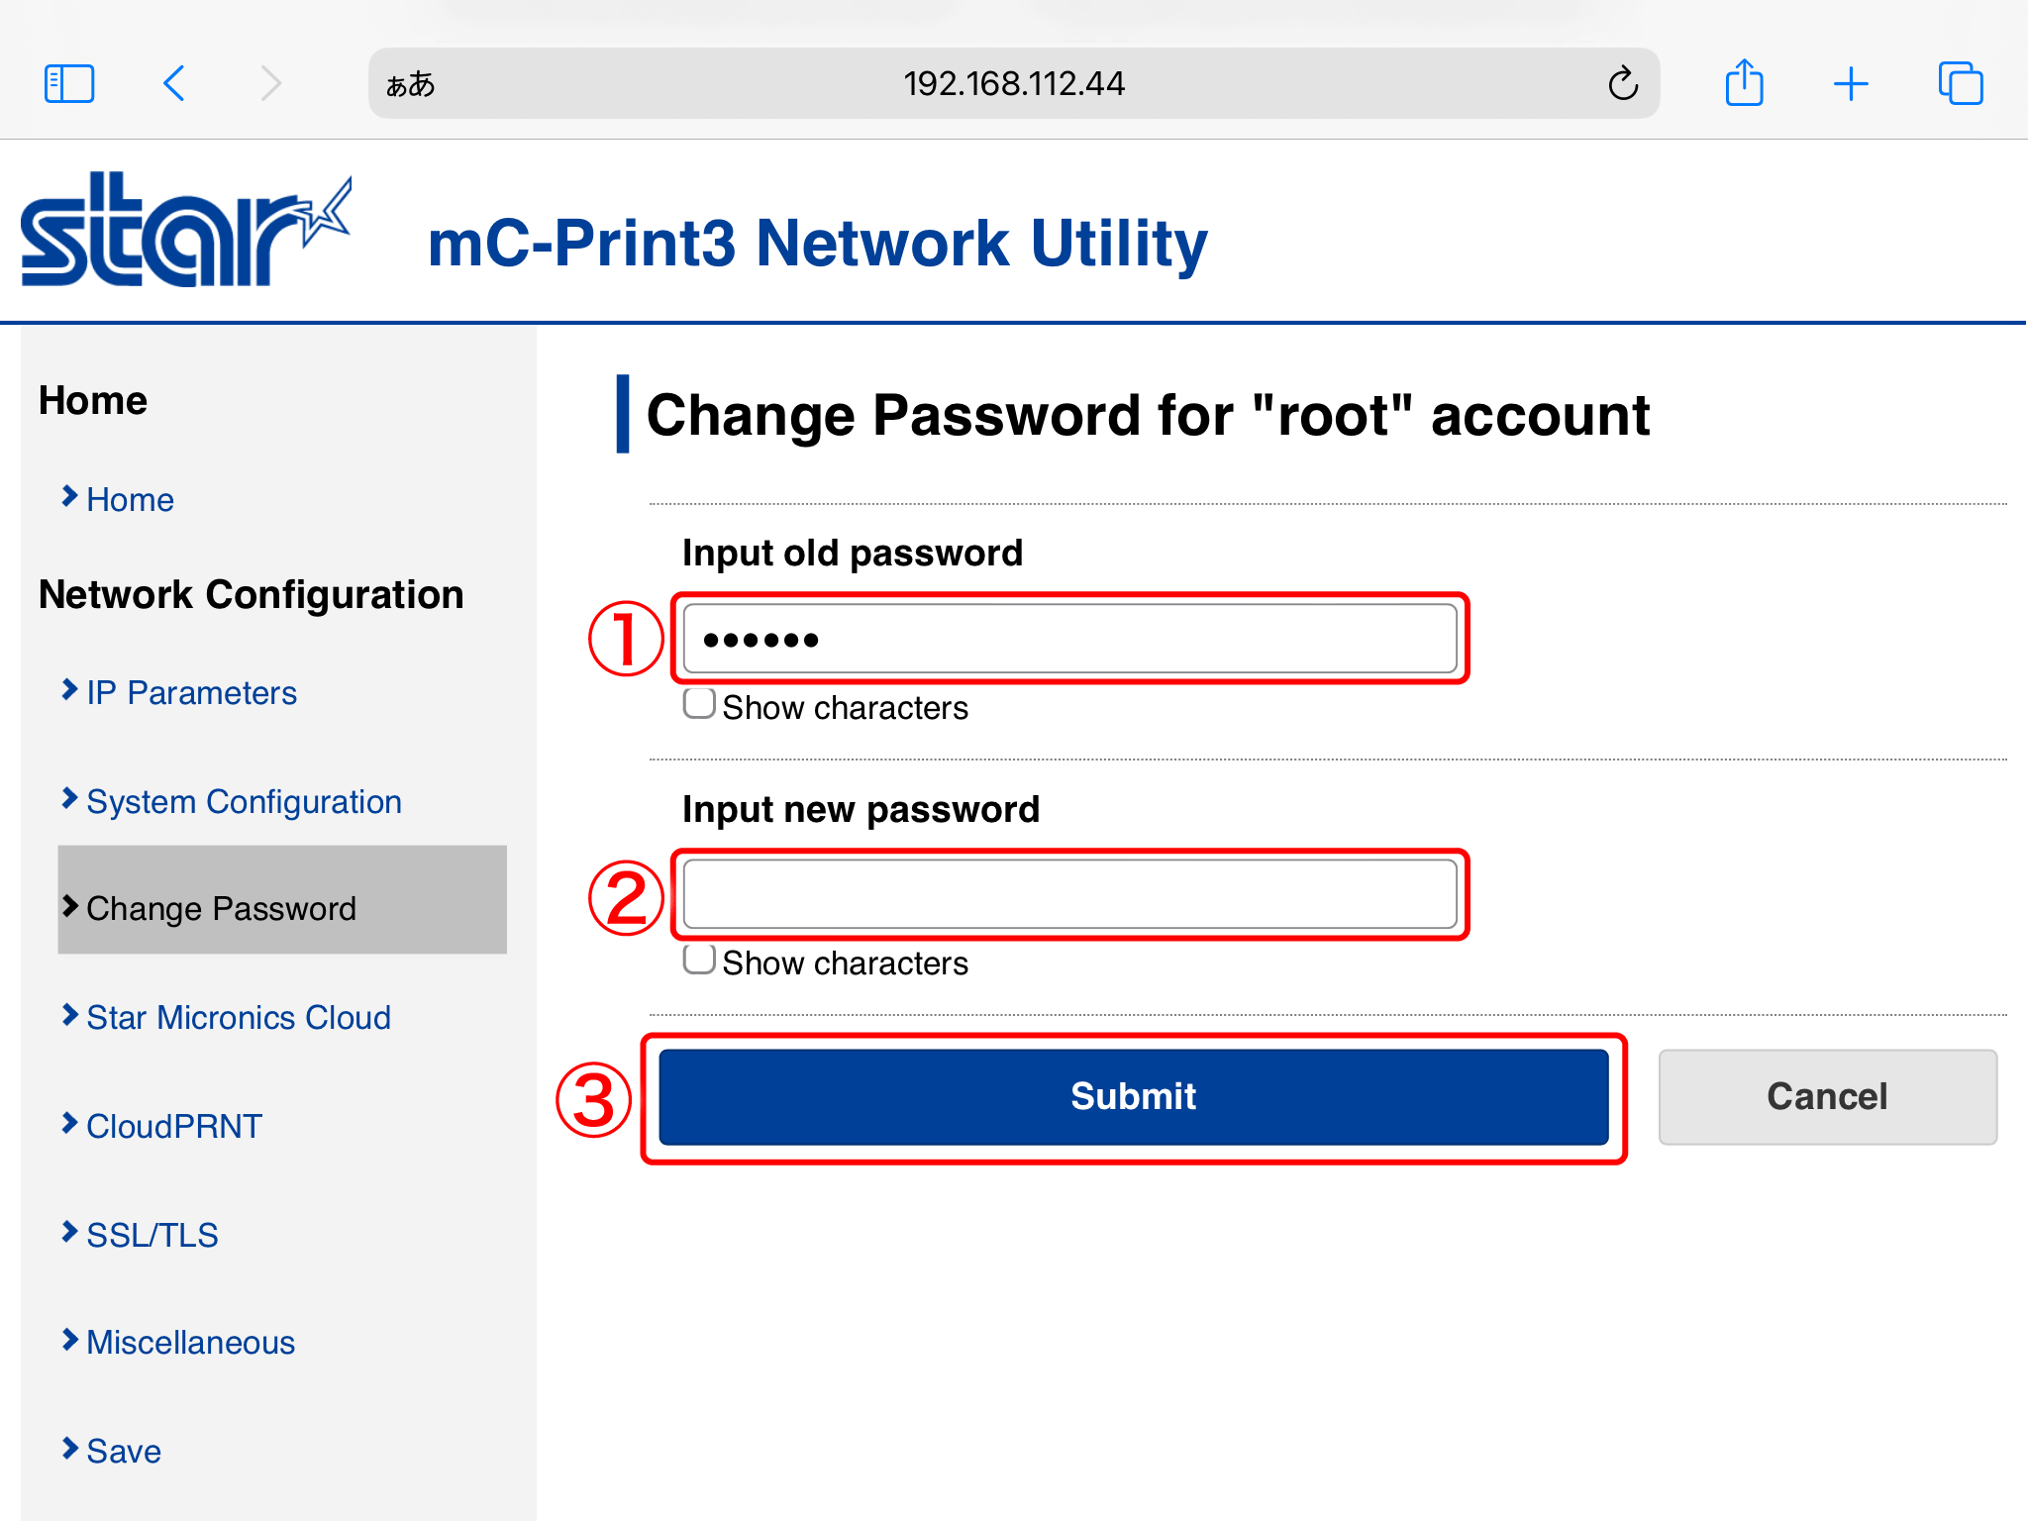
Task: Reload the page with the refresh icon
Action: tap(1623, 84)
